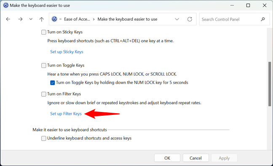Open recent locations chevron dropdown
This screenshot has height=166, width=273.
pyautogui.click(x=31, y=19)
